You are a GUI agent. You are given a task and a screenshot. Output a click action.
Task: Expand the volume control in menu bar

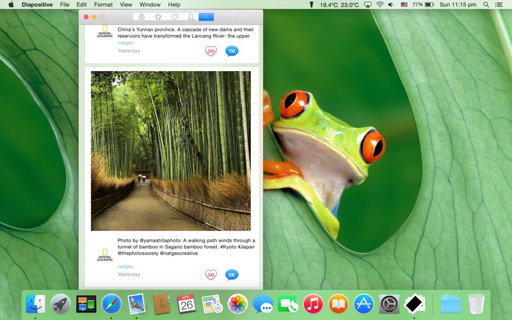[x=390, y=4]
